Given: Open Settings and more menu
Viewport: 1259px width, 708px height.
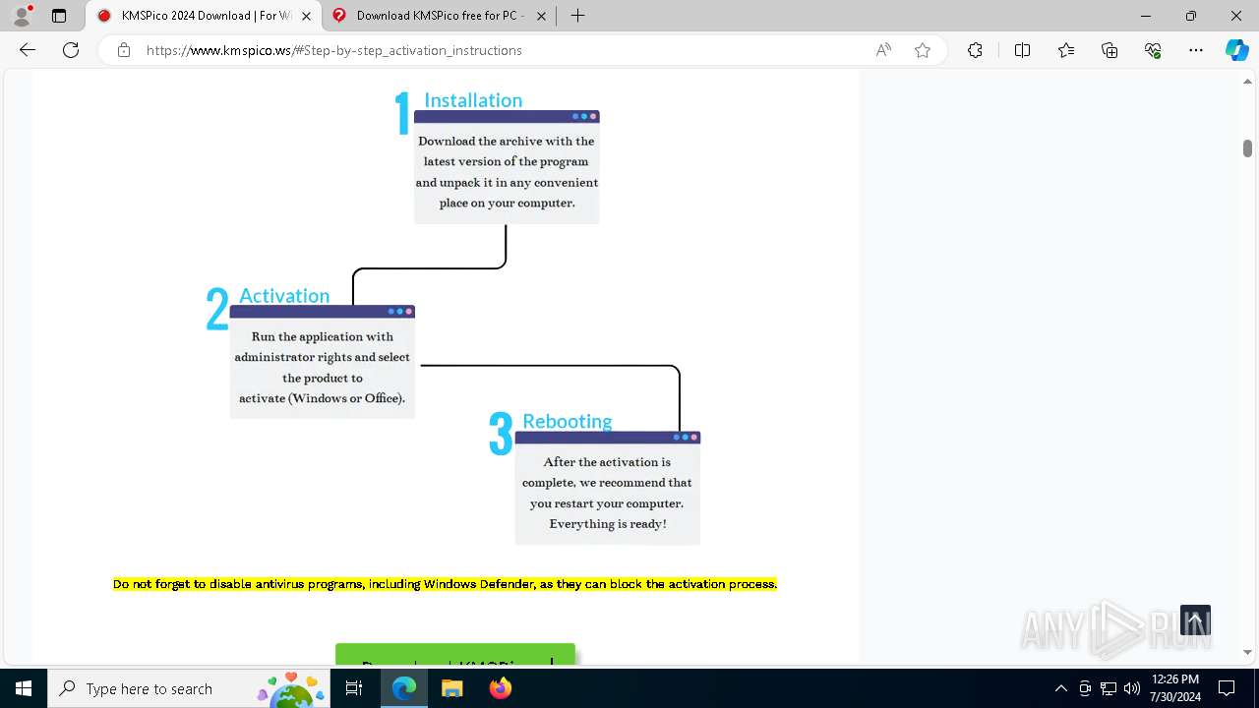Looking at the screenshot, I should click(x=1196, y=50).
